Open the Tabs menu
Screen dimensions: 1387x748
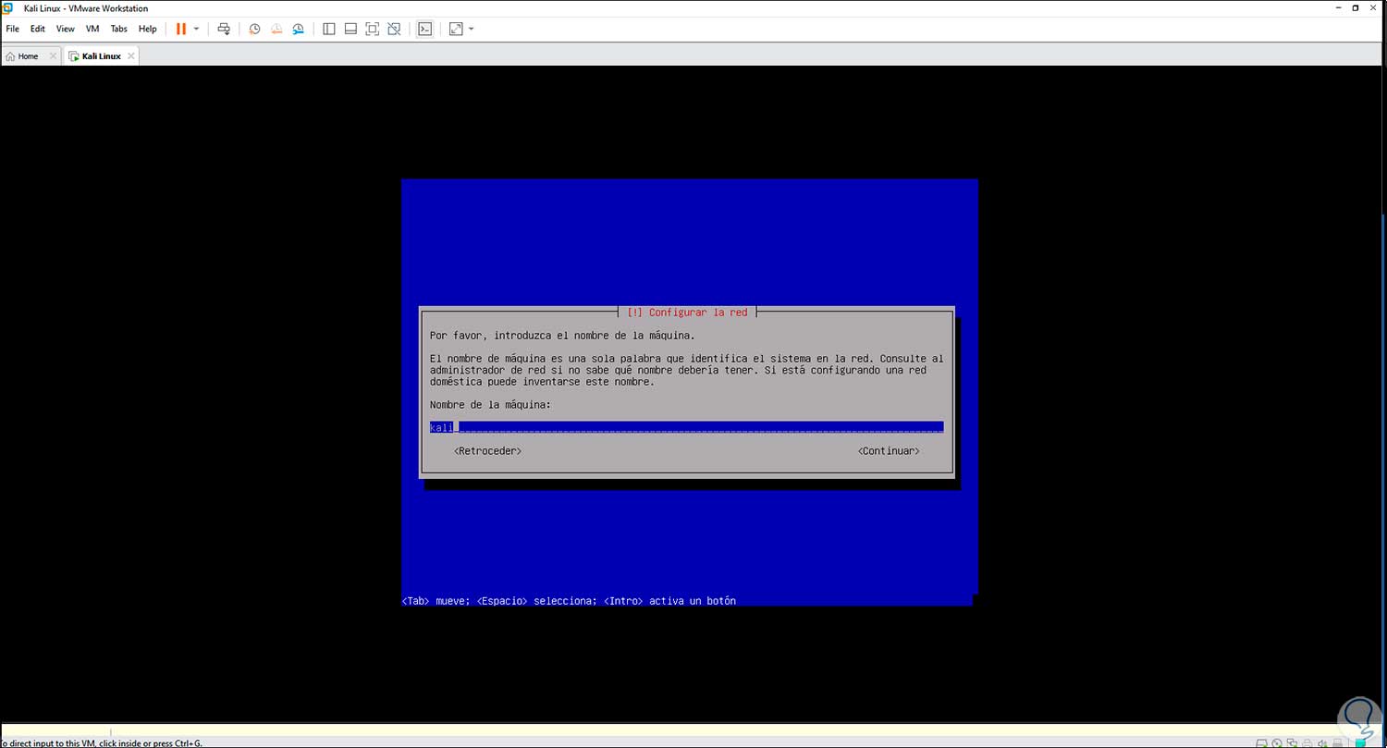[x=119, y=29]
